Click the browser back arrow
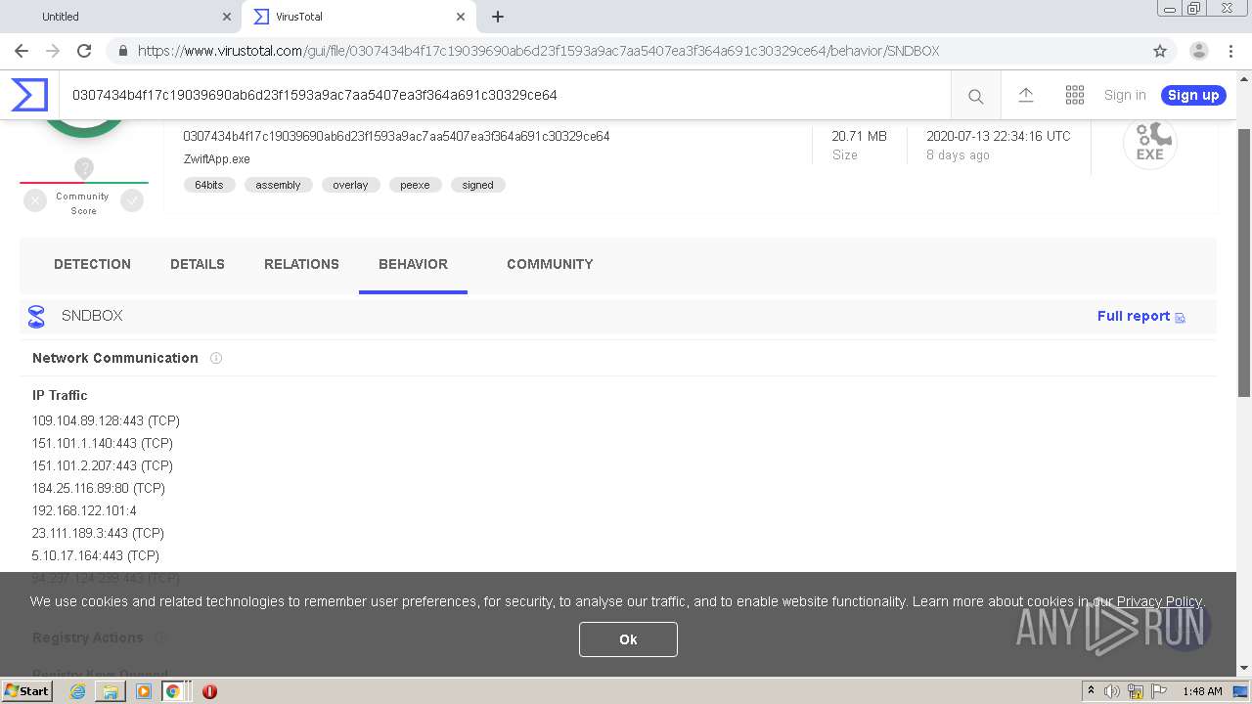Screen dimensions: 1252x704 pos(22,51)
